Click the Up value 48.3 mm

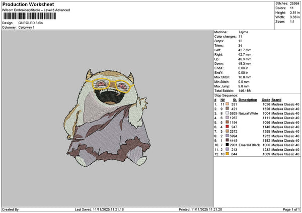click(245, 59)
